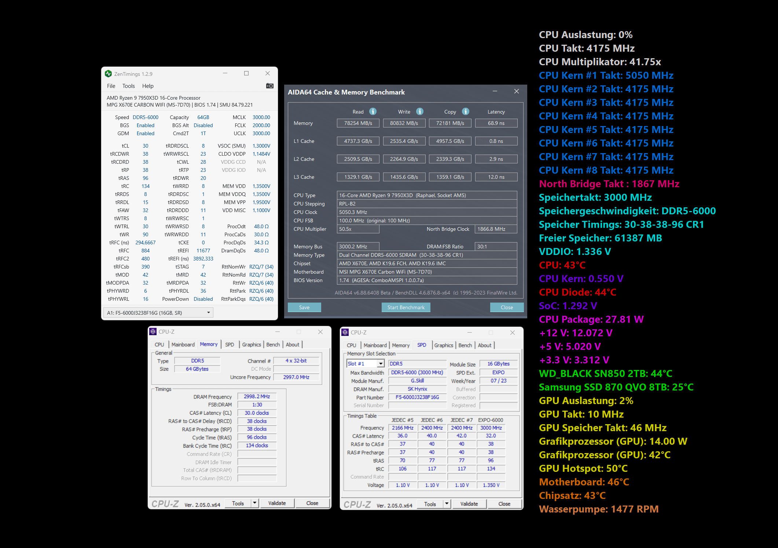Click the Read info icon in AIDA64
This screenshot has height=548, width=778.
click(x=373, y=111)
